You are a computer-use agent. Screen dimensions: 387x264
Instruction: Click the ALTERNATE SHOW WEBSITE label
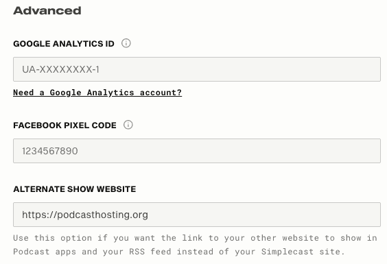point(75,189)
